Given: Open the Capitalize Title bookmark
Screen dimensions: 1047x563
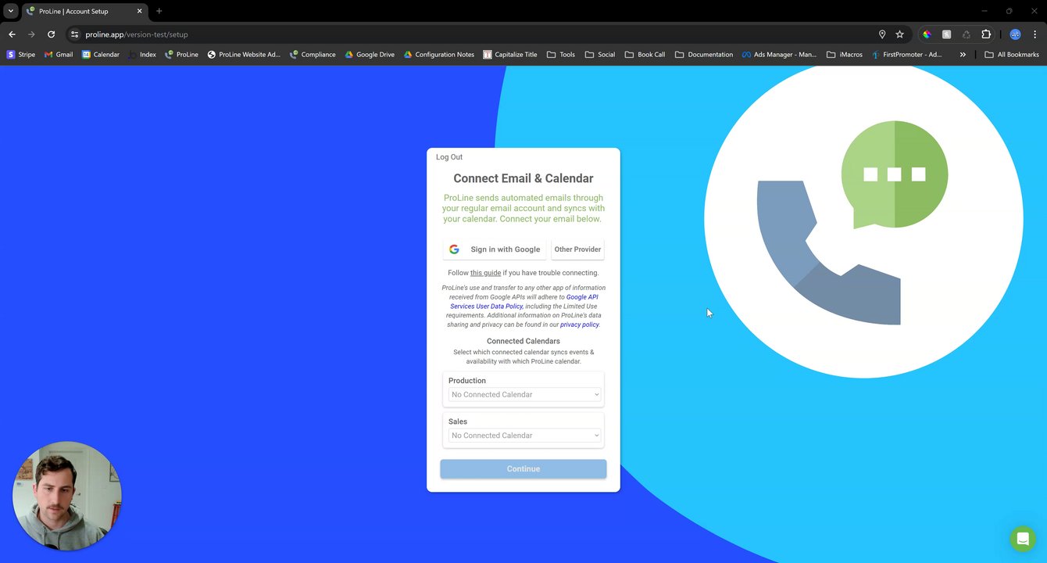Looking at the screenshot, I should [x=510, y=55].
